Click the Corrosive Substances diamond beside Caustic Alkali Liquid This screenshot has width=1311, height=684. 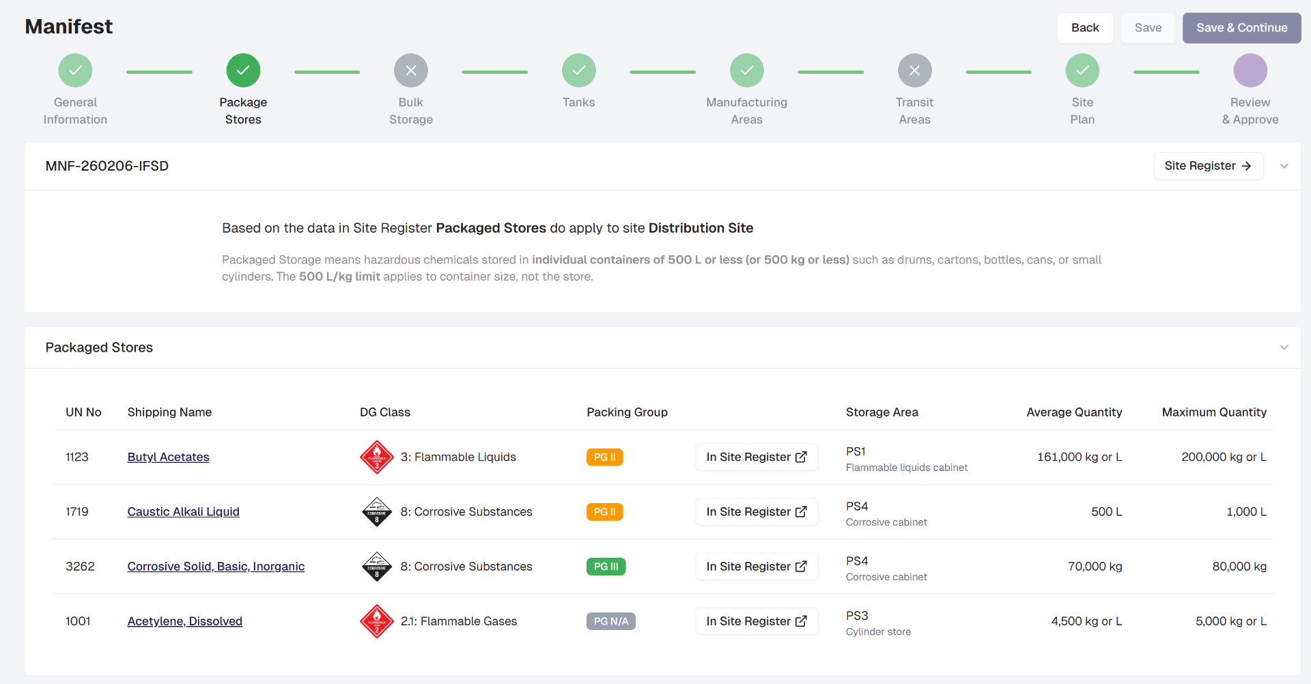click(x=376, y=511)
